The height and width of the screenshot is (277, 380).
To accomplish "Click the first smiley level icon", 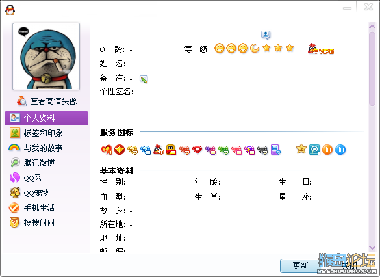I will point(220,48).
